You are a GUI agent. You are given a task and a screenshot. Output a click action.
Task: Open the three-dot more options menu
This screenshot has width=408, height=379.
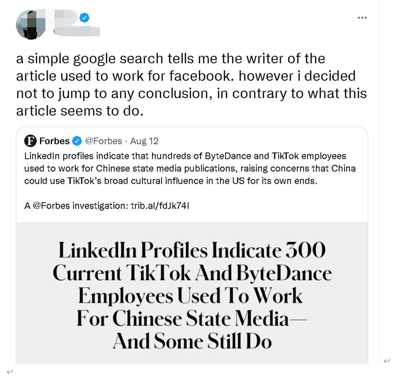[362, 18]
